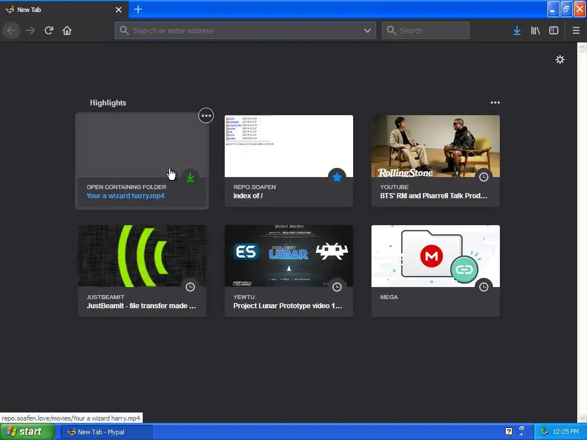The width and height of the screenshot is (587, 440).
Task: Toggle the sidebar view icon
Action: [554, 30]
